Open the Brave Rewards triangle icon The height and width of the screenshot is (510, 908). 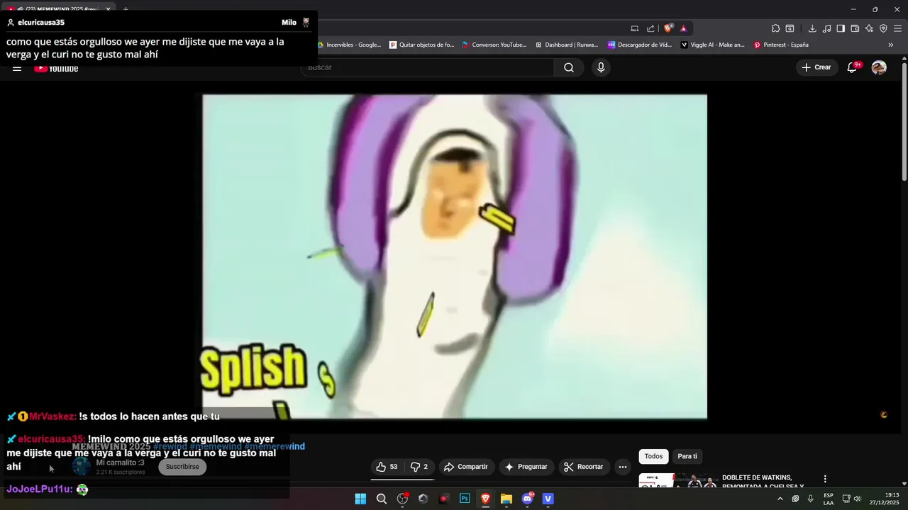point(683,28)
